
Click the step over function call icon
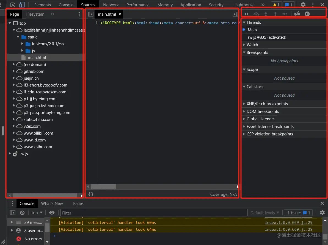[256, 14]
